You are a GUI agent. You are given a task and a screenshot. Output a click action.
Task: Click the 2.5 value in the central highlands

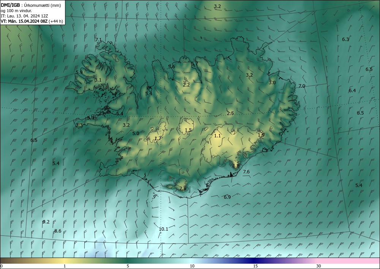tap(231, 113)
